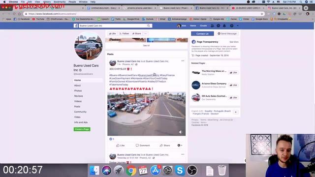The width and height of the screenshot is (315, 177).
Task: Open Finder from the dock
Action: 94,170
